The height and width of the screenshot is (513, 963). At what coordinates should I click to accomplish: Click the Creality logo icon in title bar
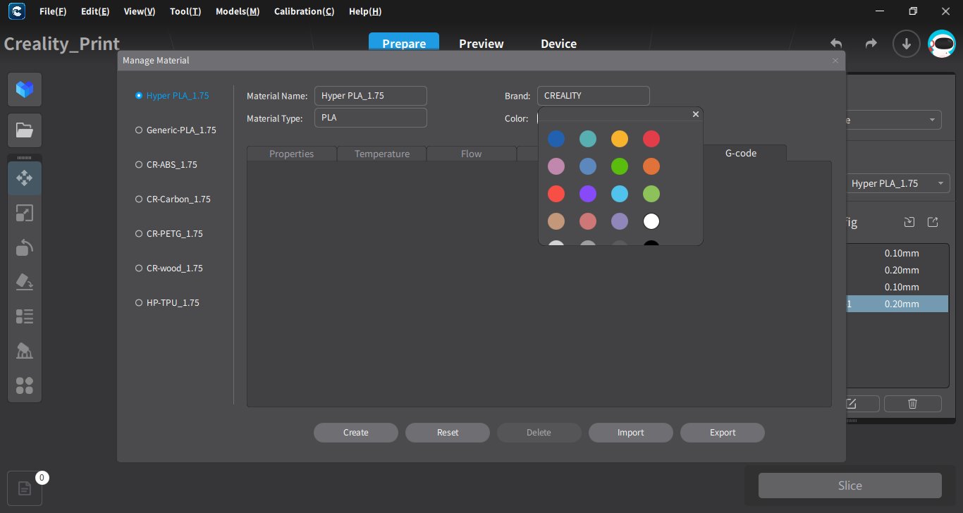click(x=17, y=11)
